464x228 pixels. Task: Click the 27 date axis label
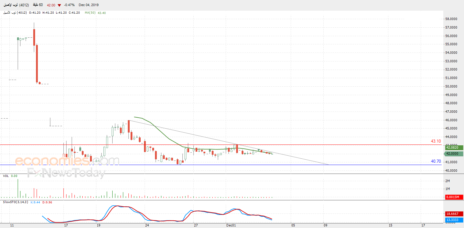pos(196,226)
